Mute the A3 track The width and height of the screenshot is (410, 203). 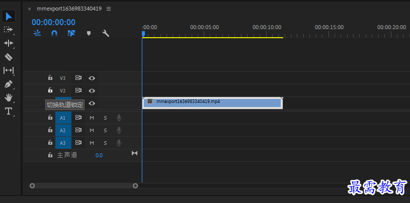pyautogui.click(x=92, y=143)
